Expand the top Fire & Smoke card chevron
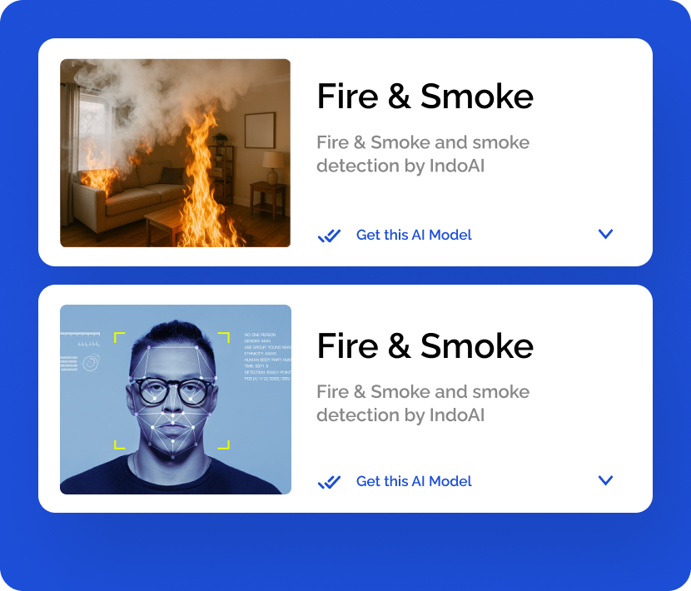The height and width of the screenshot is (591, 691). pos(605,234)
